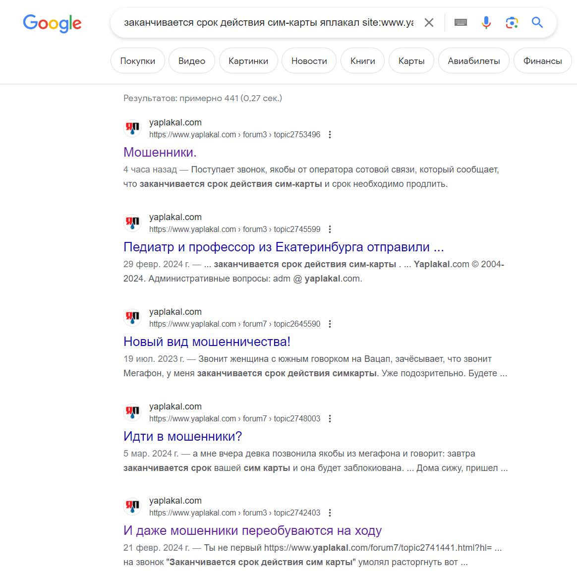
Task: Open Google Lens image search icon
Action: coord(512,23)
